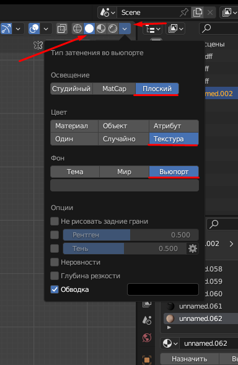Select wireframe viewport shading mode
Screen dimensions: 238x365
coord(77,29)
